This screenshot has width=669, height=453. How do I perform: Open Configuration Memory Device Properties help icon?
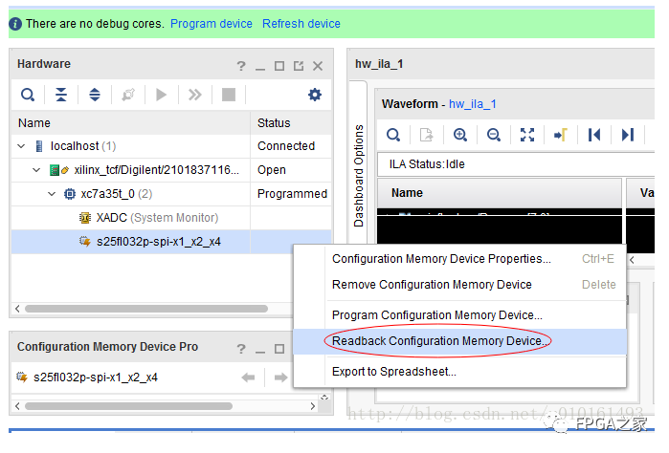(241, 350)
